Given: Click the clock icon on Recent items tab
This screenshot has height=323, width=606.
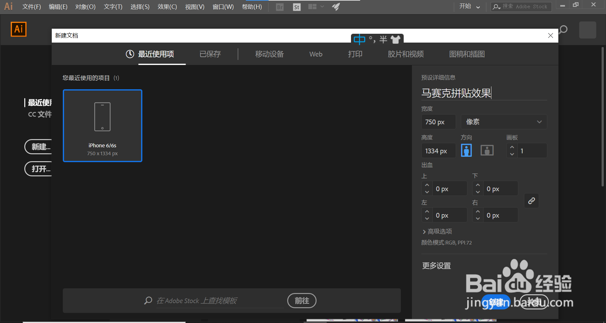Looking at the screenshot, I should point(130,54).
